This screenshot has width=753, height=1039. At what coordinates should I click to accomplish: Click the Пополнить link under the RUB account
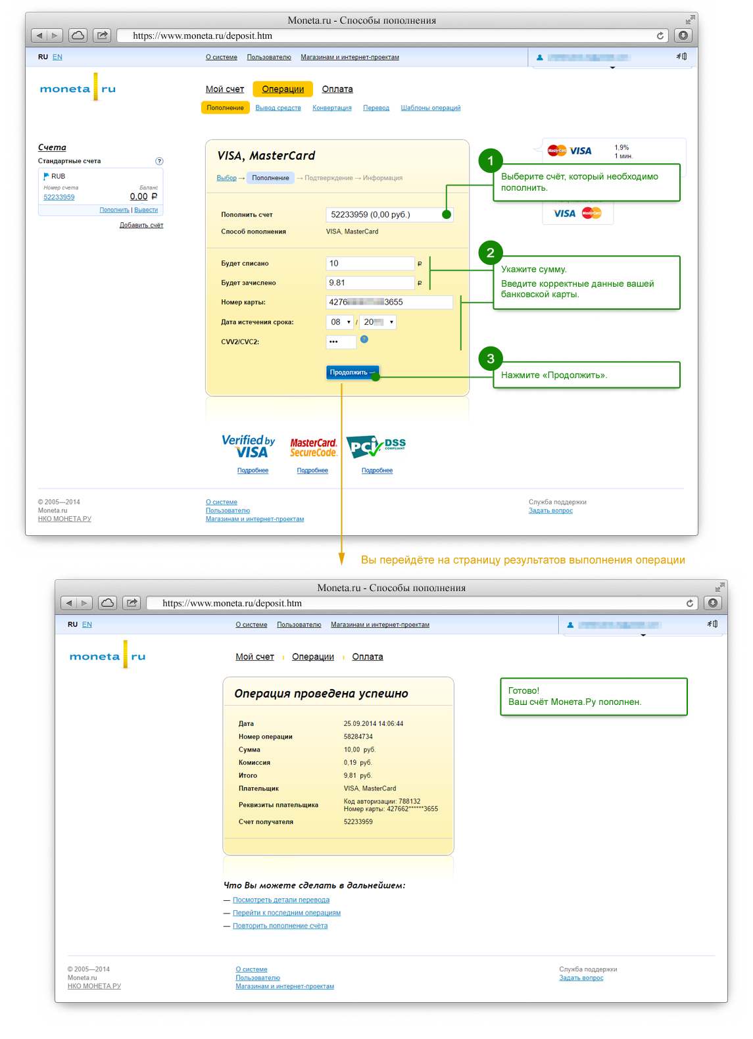tap(114, 210)
